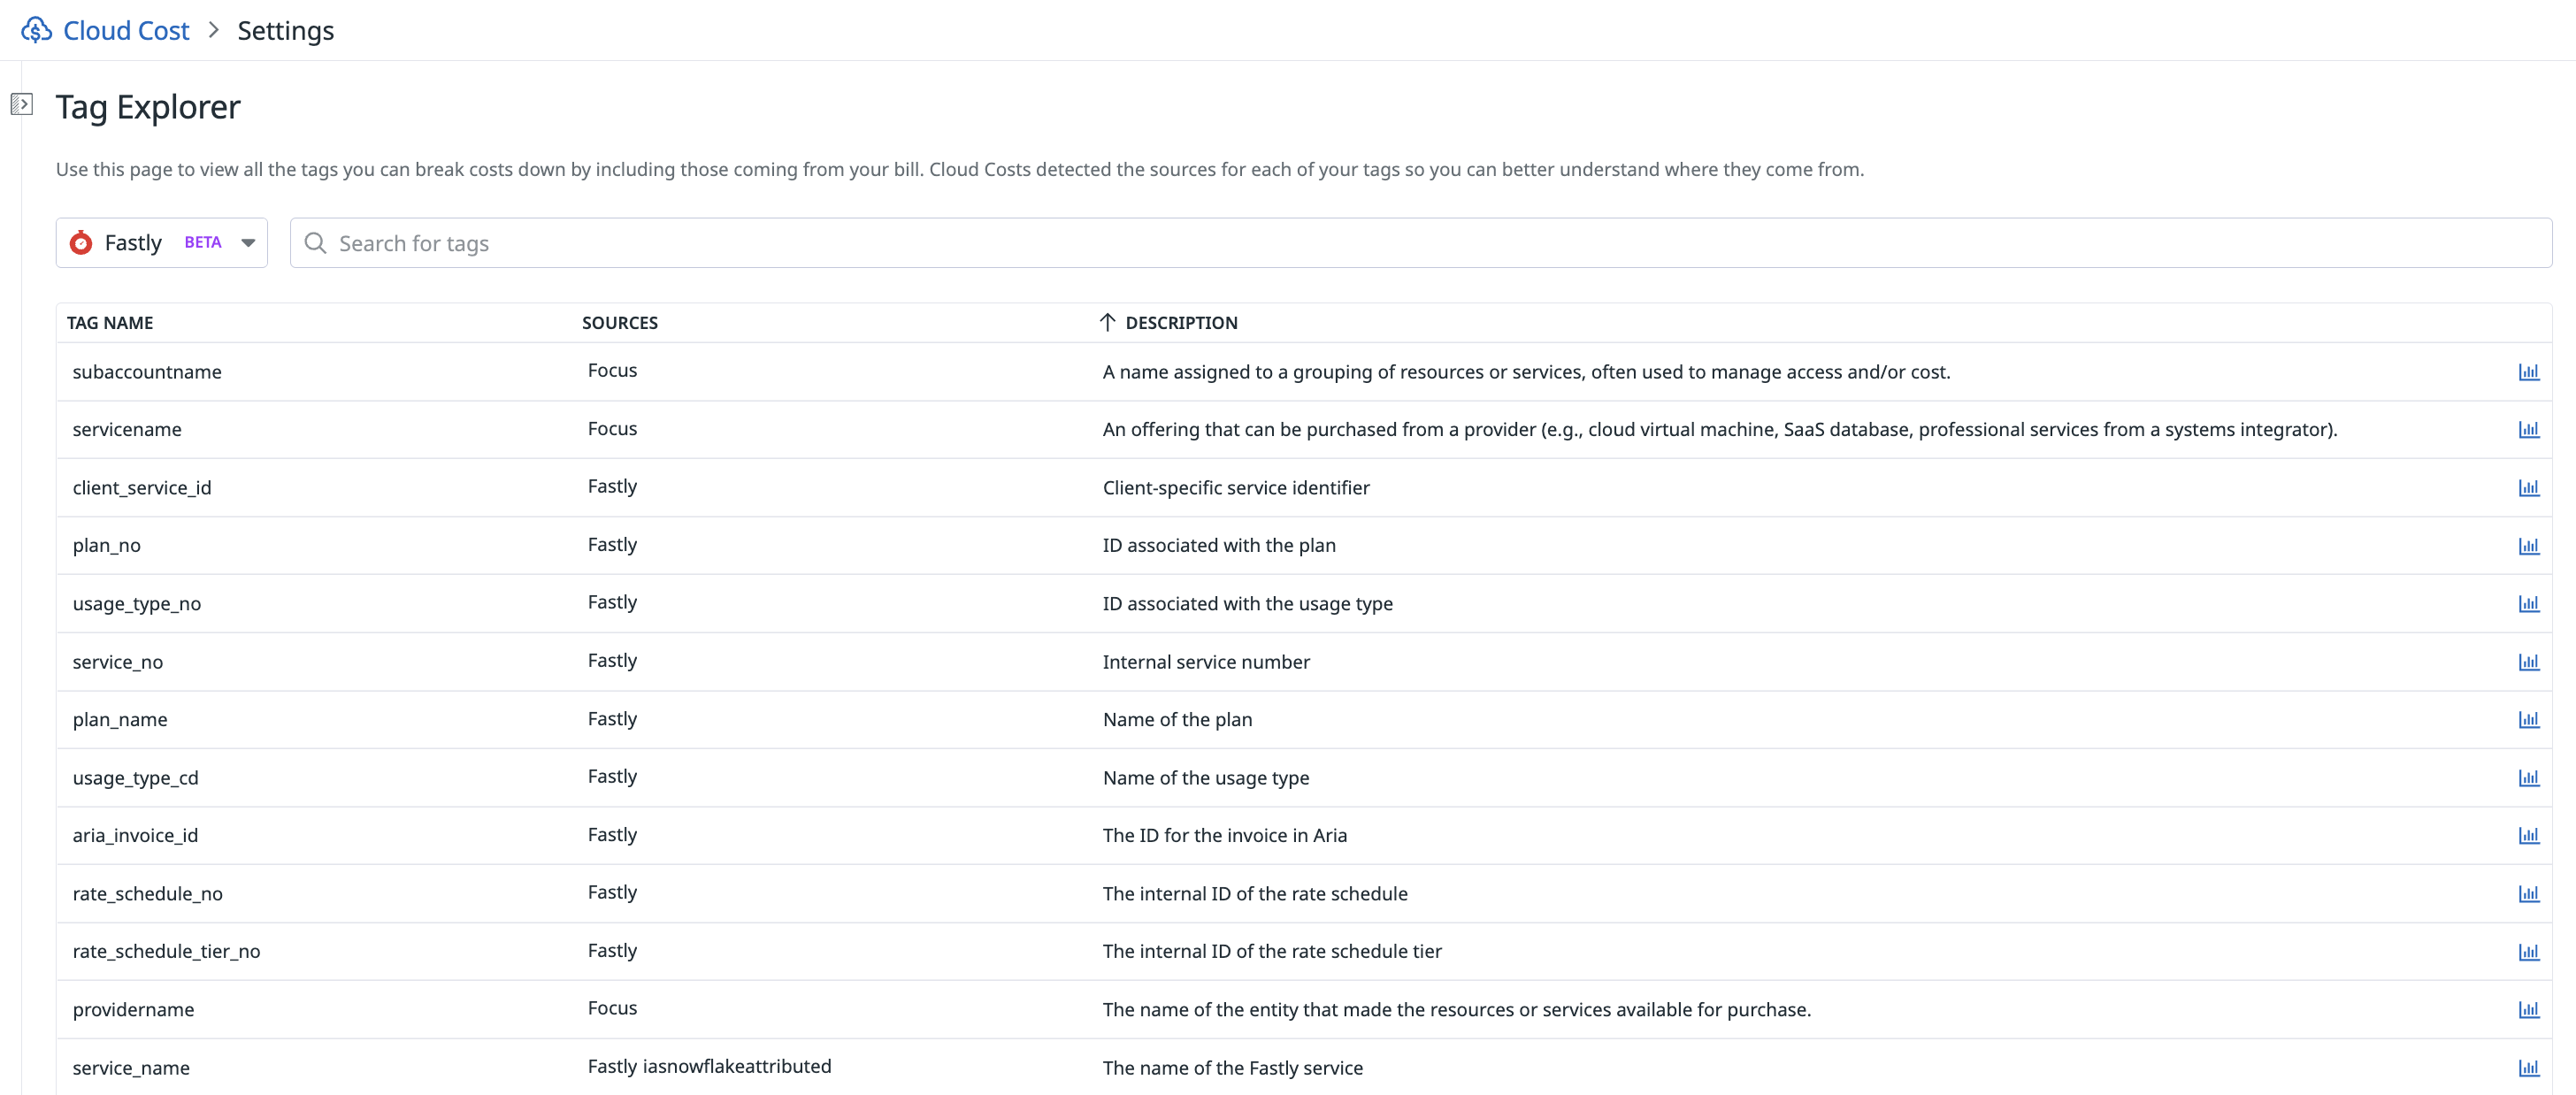
Task: Click the panel collapse icon near Tag Explorer
Action: 22,103
